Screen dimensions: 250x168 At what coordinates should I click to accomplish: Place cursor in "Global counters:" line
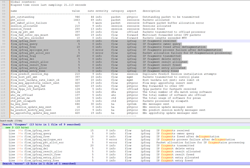[x=23, y=2]
